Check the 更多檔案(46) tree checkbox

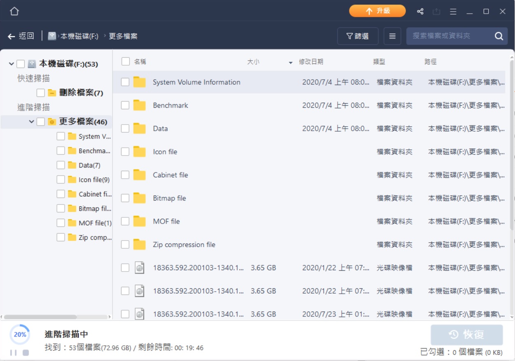pos(40,121)
